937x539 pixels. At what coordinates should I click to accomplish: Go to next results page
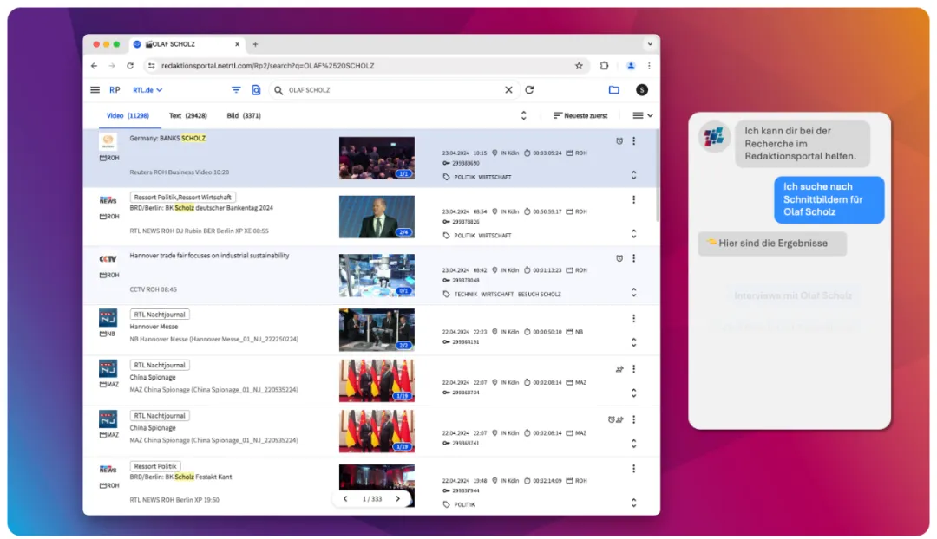[x=398, y=499]
